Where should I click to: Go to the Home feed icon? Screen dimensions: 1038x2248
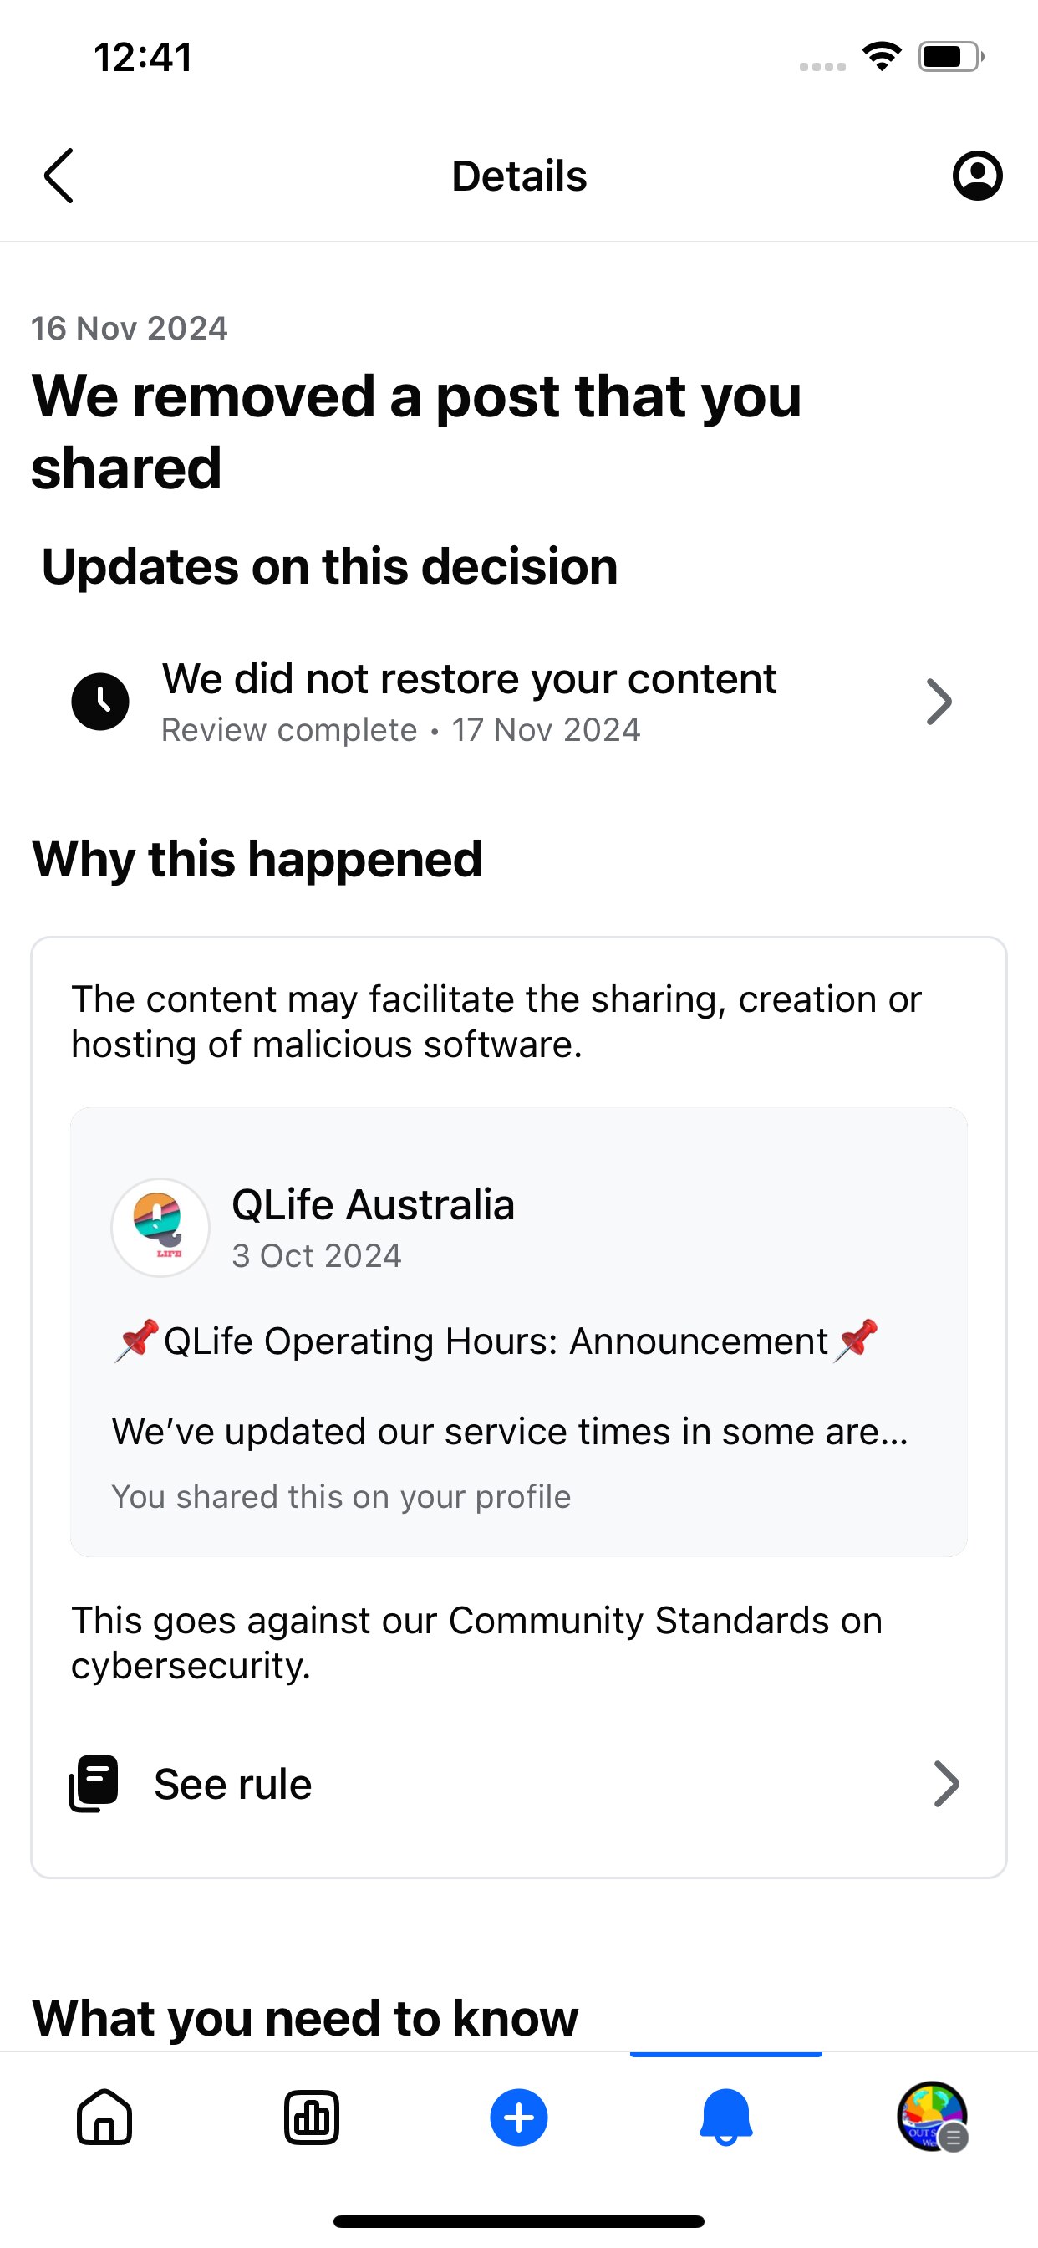click(104, 2115)
